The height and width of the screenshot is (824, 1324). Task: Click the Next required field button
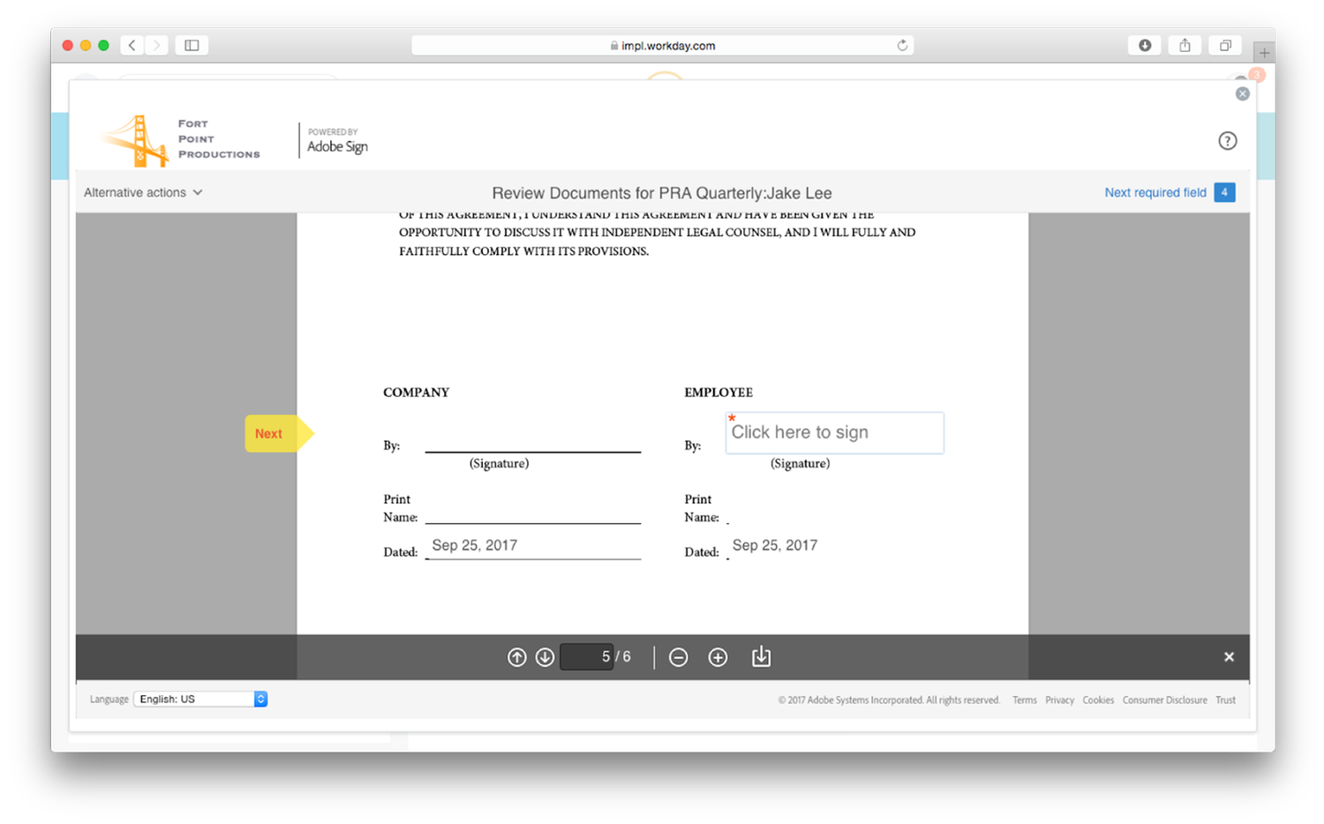click(1155, 191)
